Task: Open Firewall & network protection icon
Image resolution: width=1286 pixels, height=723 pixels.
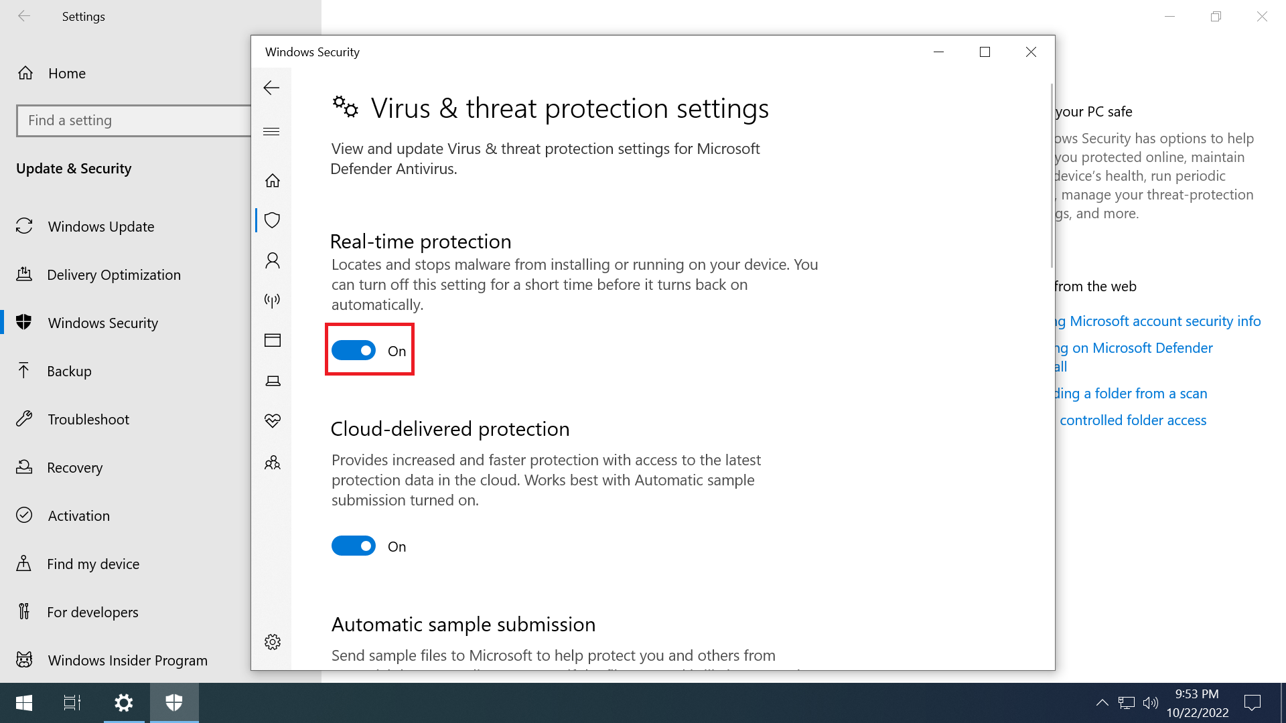Action: pos(272,300)
